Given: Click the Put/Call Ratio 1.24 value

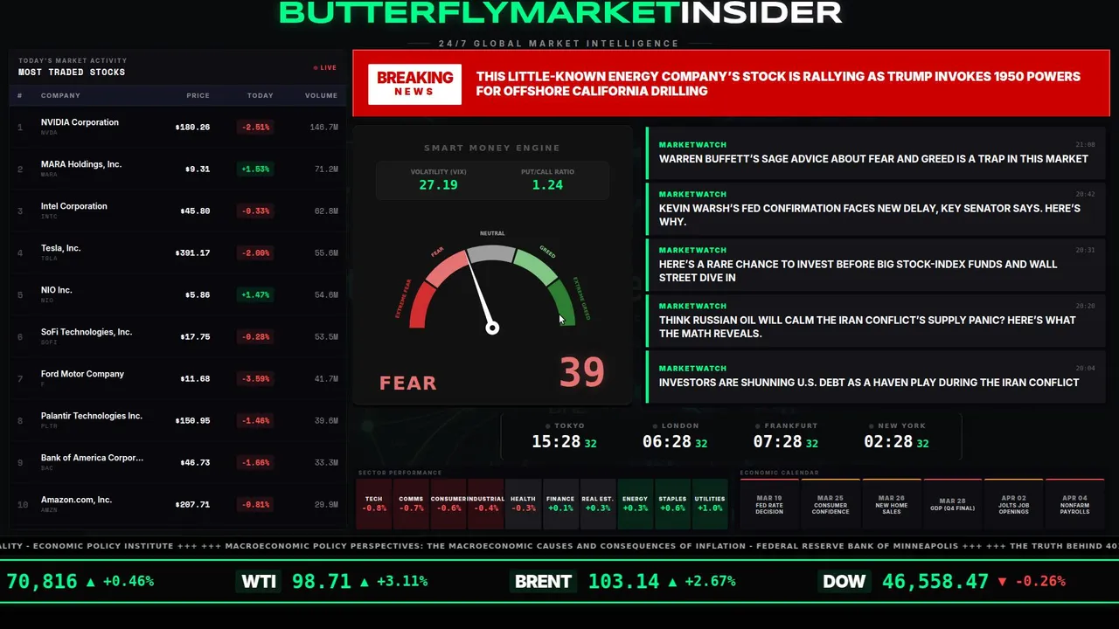Looking at the screenshot, I should click(547, 184).
